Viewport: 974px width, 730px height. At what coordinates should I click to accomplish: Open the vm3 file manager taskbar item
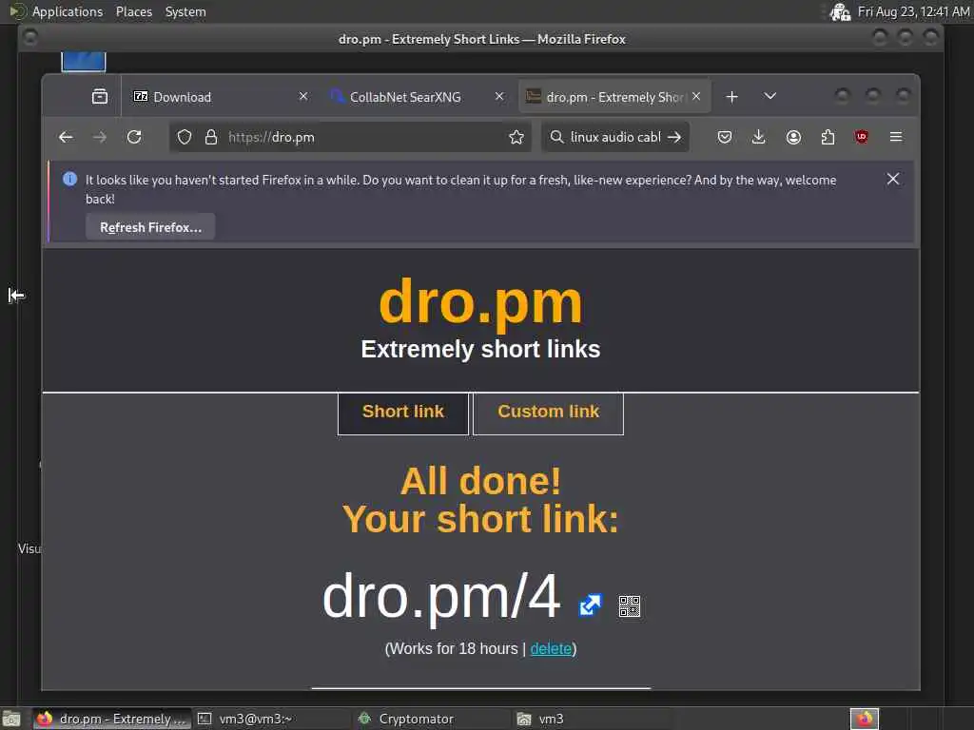(x=590, y=719)
